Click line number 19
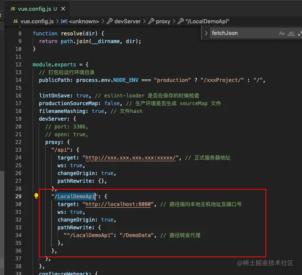Screen dimensions: 302x275 18,119
